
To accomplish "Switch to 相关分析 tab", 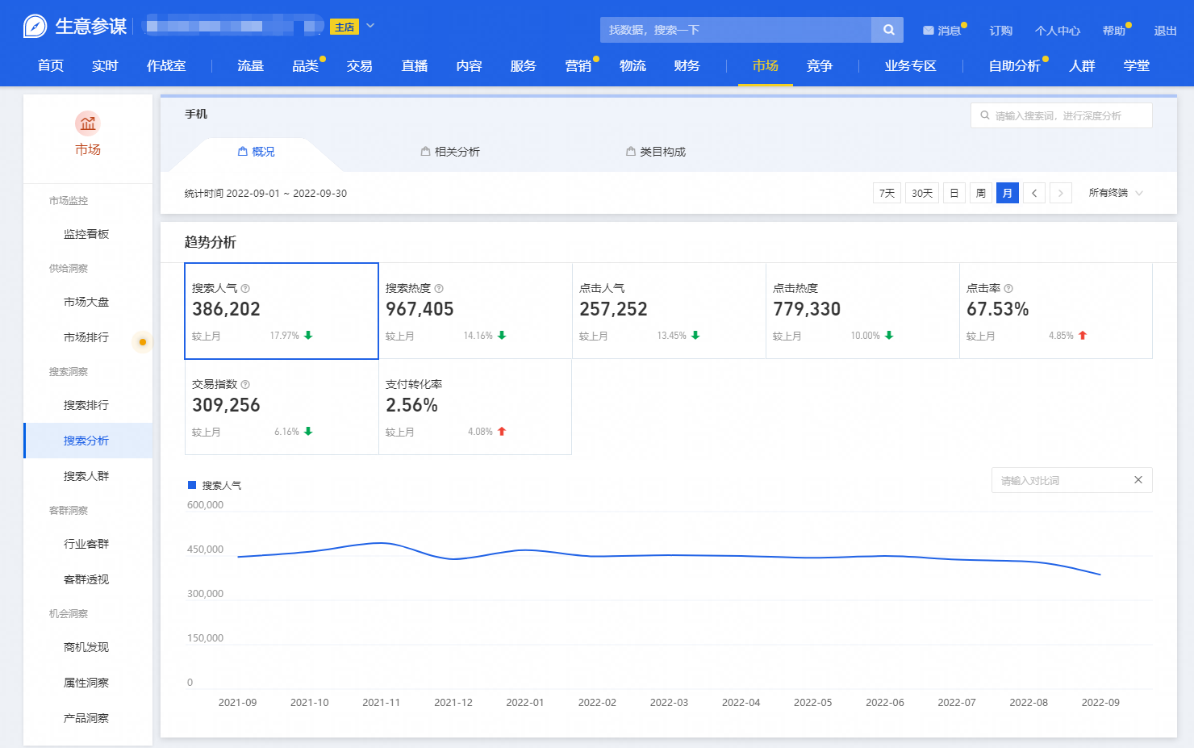I will tap(450, 152).
